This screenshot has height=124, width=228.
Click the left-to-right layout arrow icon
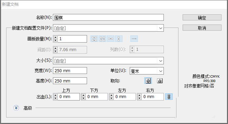pyautogui.click(x=134, y=39)
